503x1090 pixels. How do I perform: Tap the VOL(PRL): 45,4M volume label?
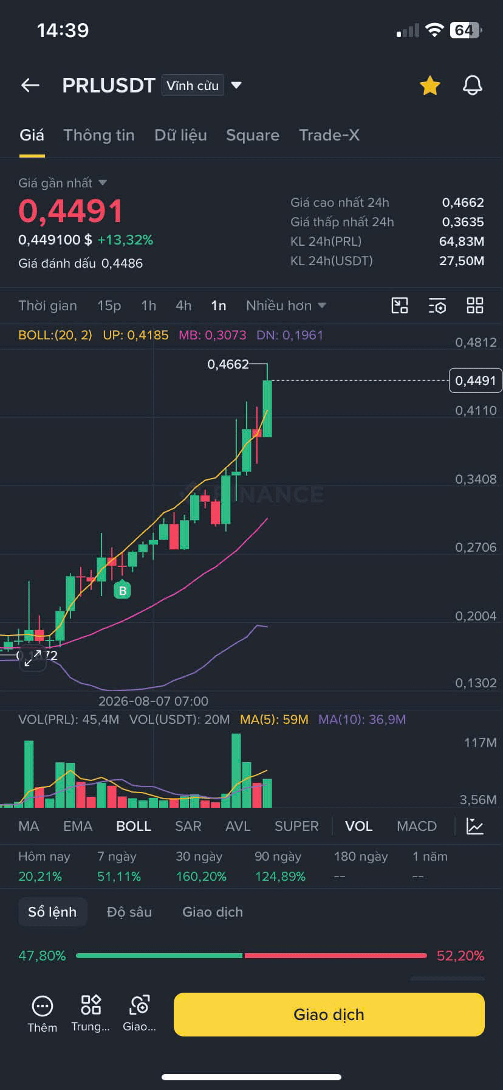click(69, 720)
